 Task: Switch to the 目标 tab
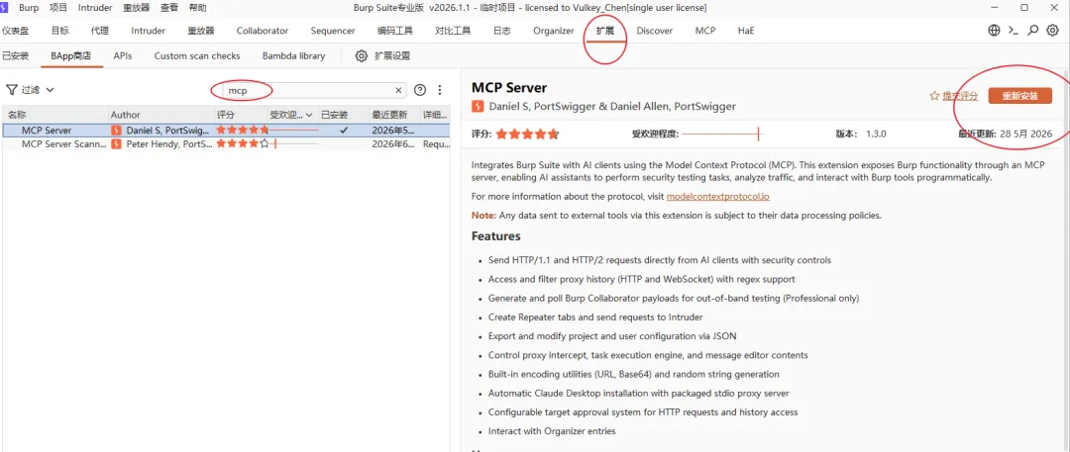click(x=60, y=31)
